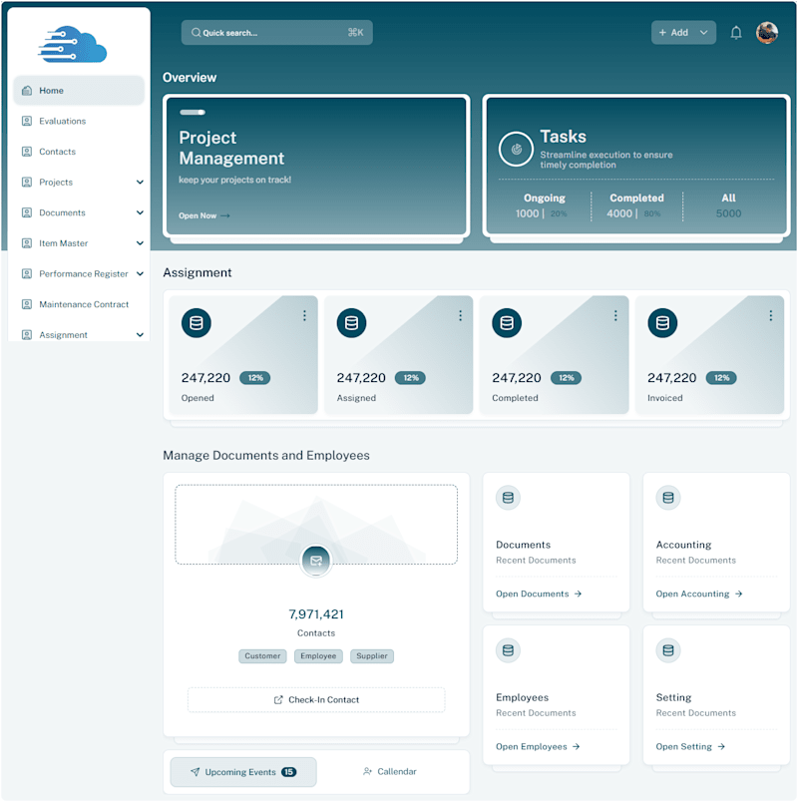This screenshot has width=798, height=802.
Task: Click the Projects sidebar icon
Action: pos(27,183)
